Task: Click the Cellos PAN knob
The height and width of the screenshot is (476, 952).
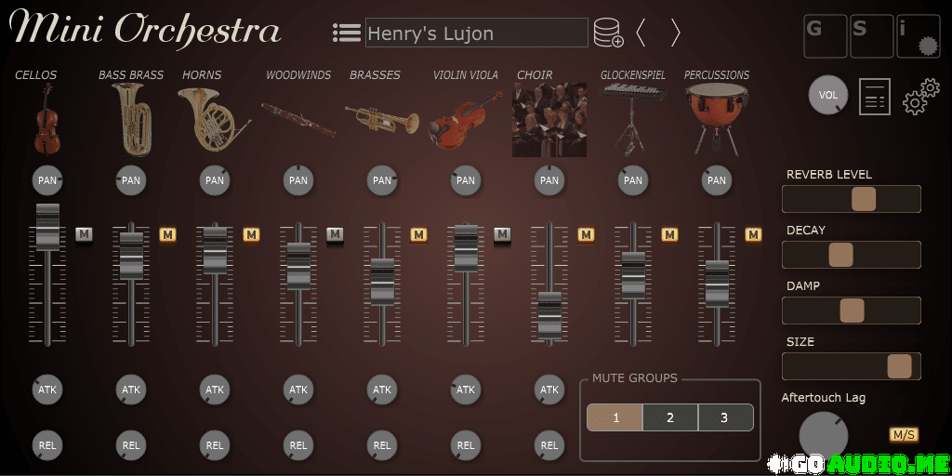Action: tap(47, 180)
